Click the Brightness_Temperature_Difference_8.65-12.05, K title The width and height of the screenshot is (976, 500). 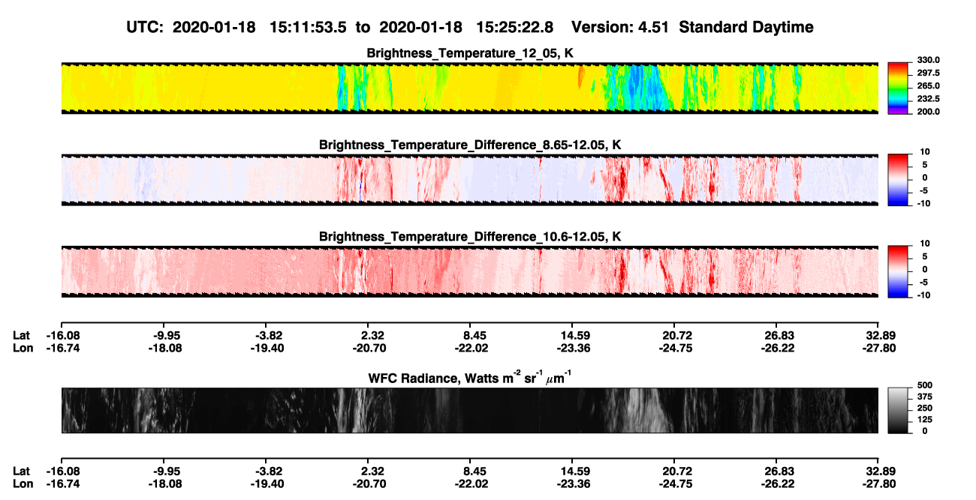470,145
